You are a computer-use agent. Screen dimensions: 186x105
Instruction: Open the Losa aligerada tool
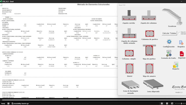coord(153,84)
